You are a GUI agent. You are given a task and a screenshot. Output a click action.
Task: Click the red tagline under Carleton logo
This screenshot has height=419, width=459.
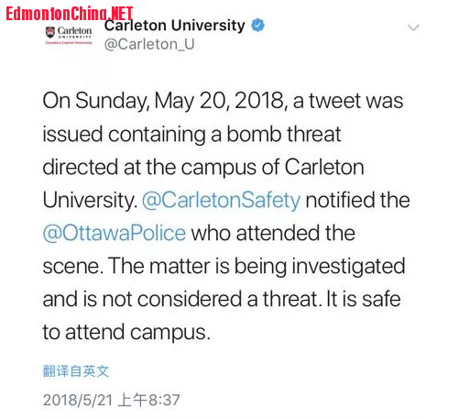[69, 43]
